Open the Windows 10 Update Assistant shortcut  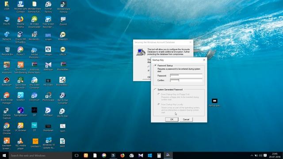[x=49, y=143]
